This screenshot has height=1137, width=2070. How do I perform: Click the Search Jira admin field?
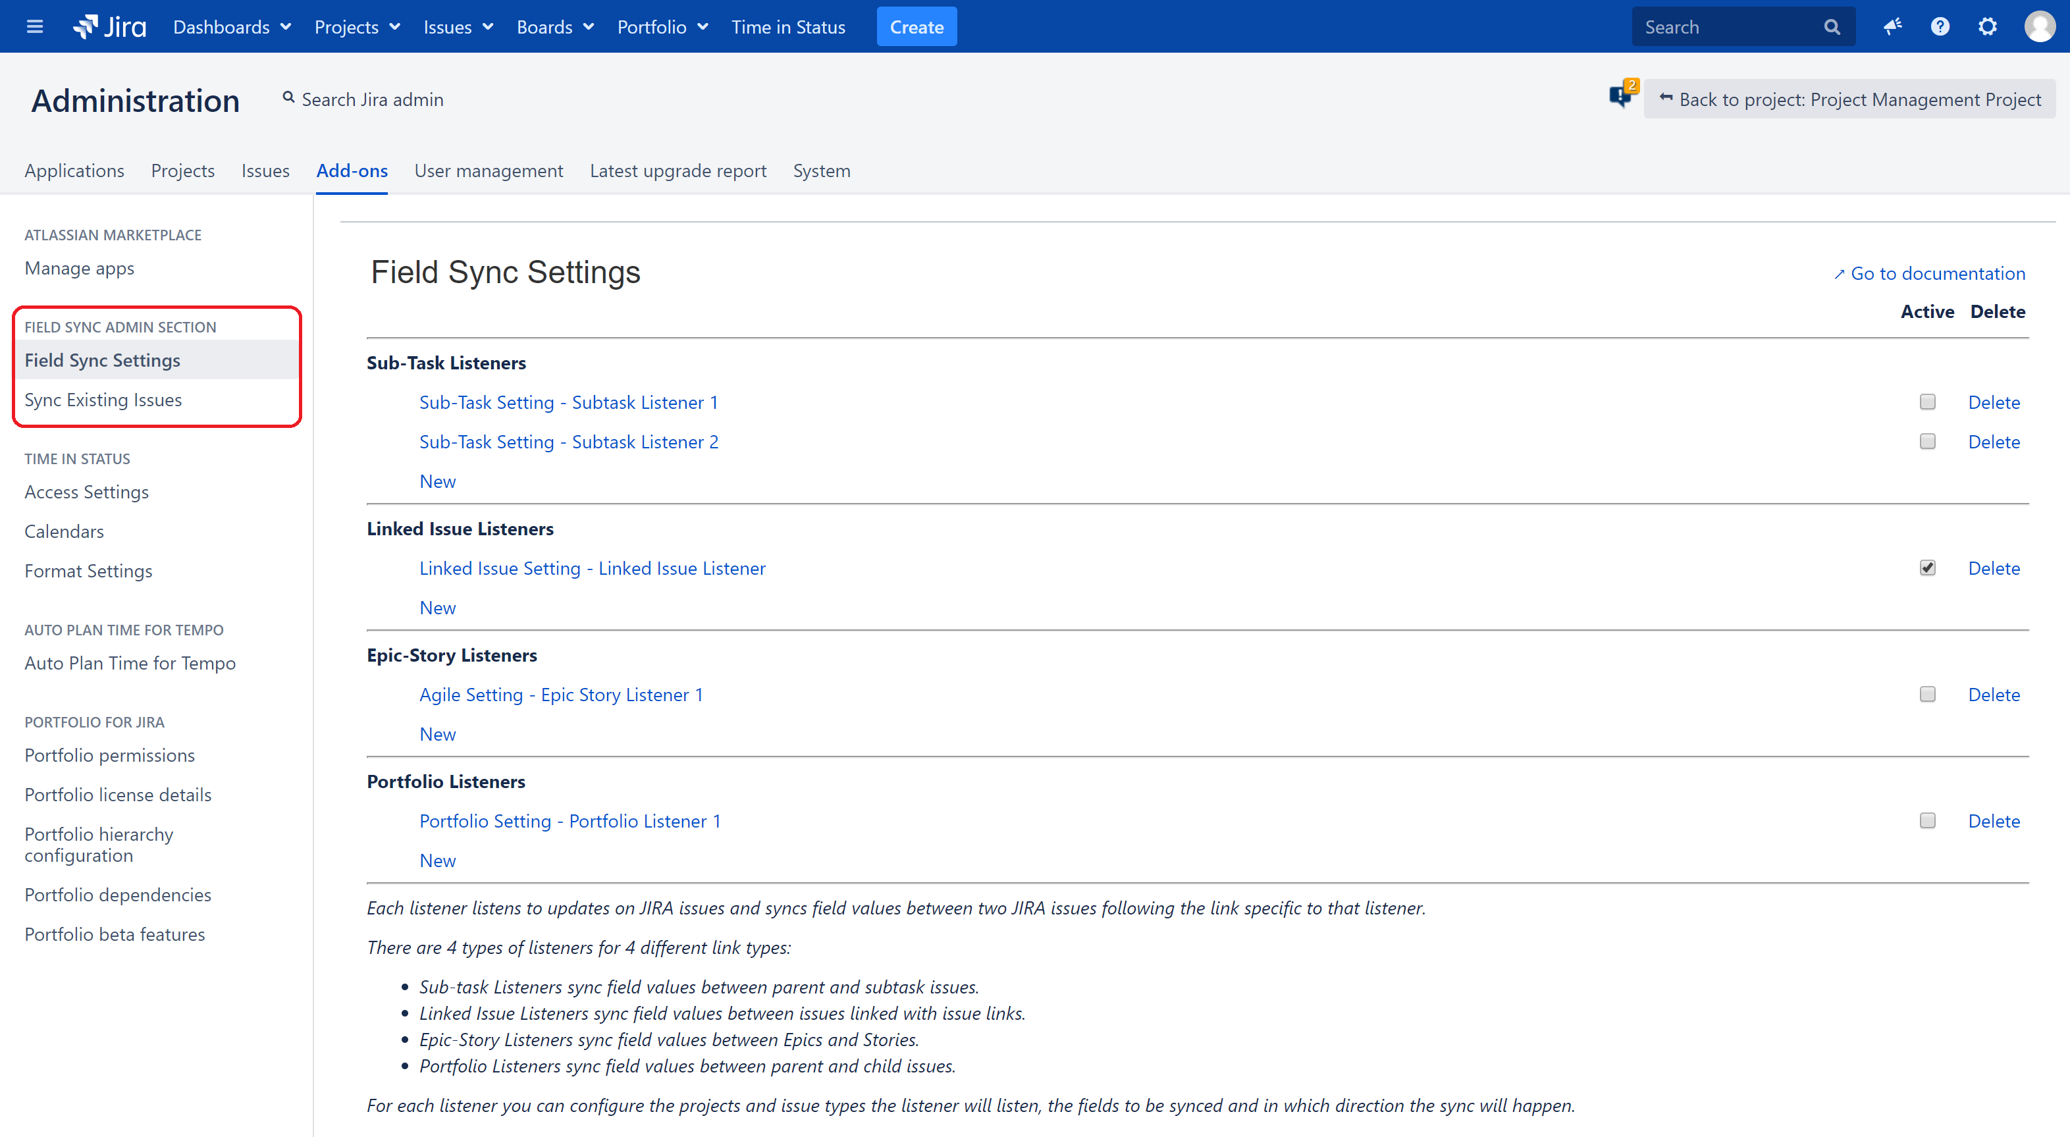tap(372, 99)
